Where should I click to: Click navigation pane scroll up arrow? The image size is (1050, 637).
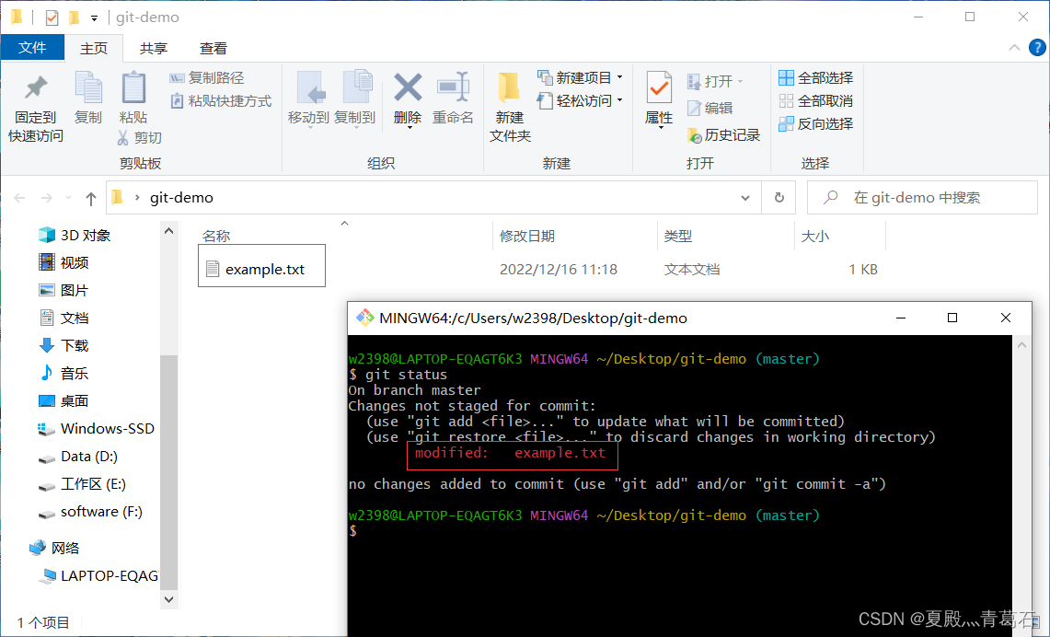point(168,231)
